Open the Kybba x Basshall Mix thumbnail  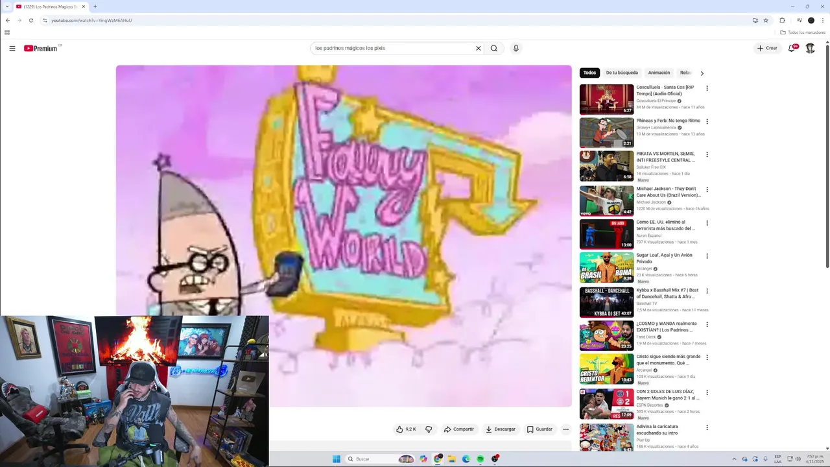tap(606, 302)
